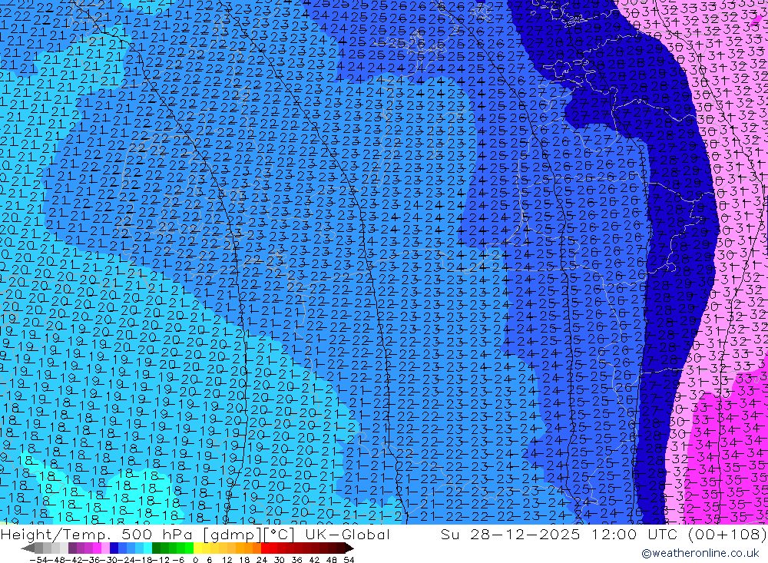Click the dark purple legend swatch above -42
This screenshot has width=768, height=563.
(71, 548)
